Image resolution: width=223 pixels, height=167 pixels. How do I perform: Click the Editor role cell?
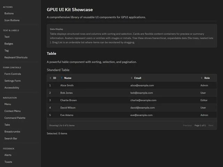click(x=204, y=100)
